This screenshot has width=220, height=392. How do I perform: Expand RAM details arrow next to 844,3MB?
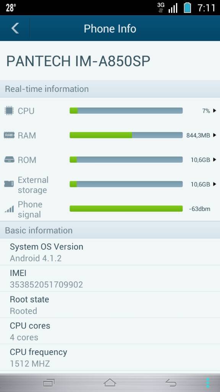[215, 135]
